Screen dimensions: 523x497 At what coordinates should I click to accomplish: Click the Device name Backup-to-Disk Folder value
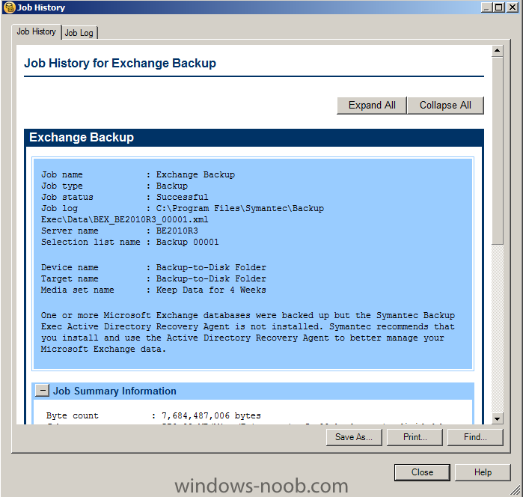tap(211, 267)
